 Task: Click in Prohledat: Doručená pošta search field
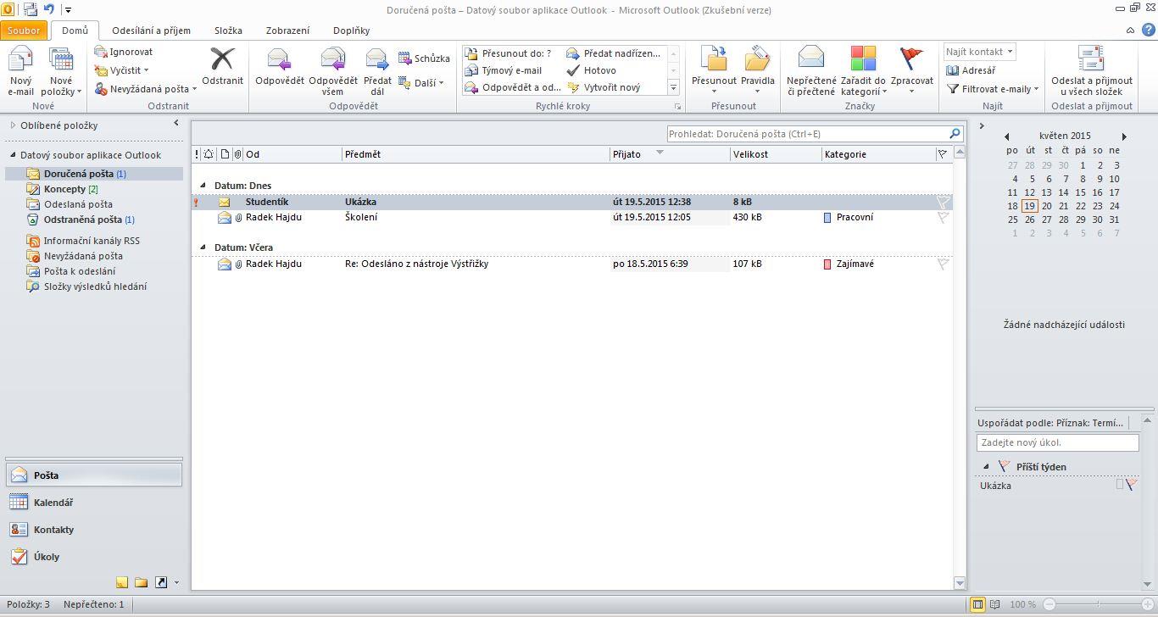click(806, 134)
